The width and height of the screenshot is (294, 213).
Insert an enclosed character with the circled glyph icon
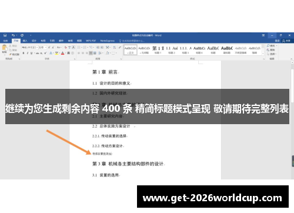click(72, 53)
